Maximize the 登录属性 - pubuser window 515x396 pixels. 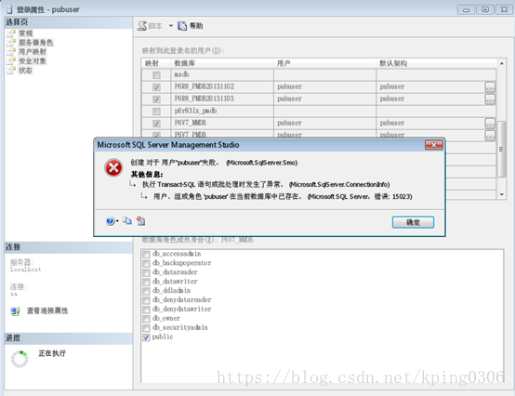485,10
